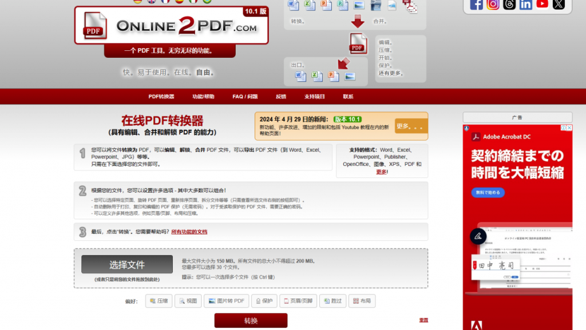
Task: Expand the 压缩 compression preferences
Action: [x=159, y=301]
